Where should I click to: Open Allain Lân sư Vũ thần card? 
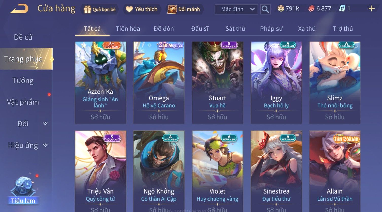pos(335,171)
